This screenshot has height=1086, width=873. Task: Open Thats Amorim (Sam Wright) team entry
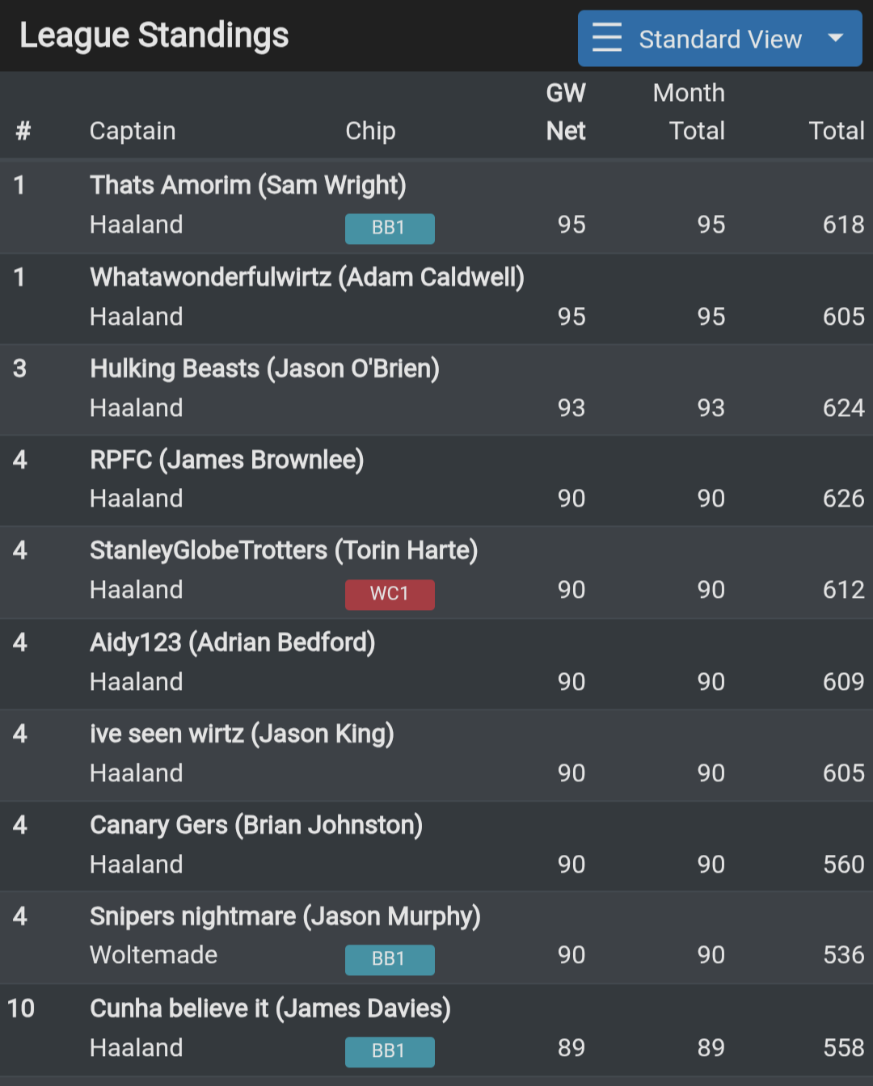248,185
